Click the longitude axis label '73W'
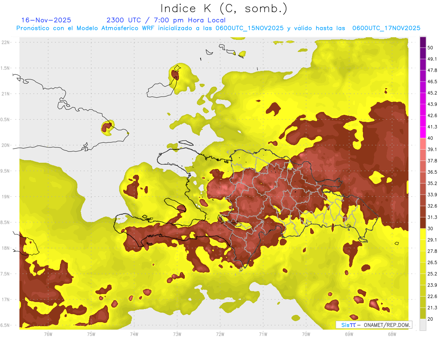Image resolution: width=440 pixels, height=339 pixels. (x=177, y=334)
